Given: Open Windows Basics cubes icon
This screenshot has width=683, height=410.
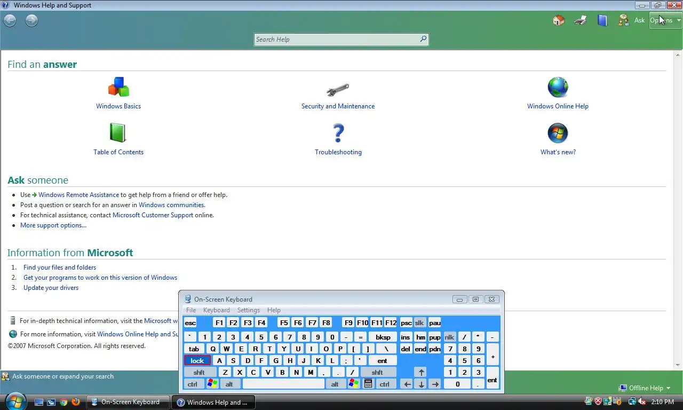Looking at the screenshot, I should pyautogui.click(x=118, y=87).
